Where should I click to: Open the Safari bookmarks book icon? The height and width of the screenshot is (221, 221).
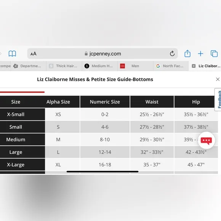click(x=12, y=54)
